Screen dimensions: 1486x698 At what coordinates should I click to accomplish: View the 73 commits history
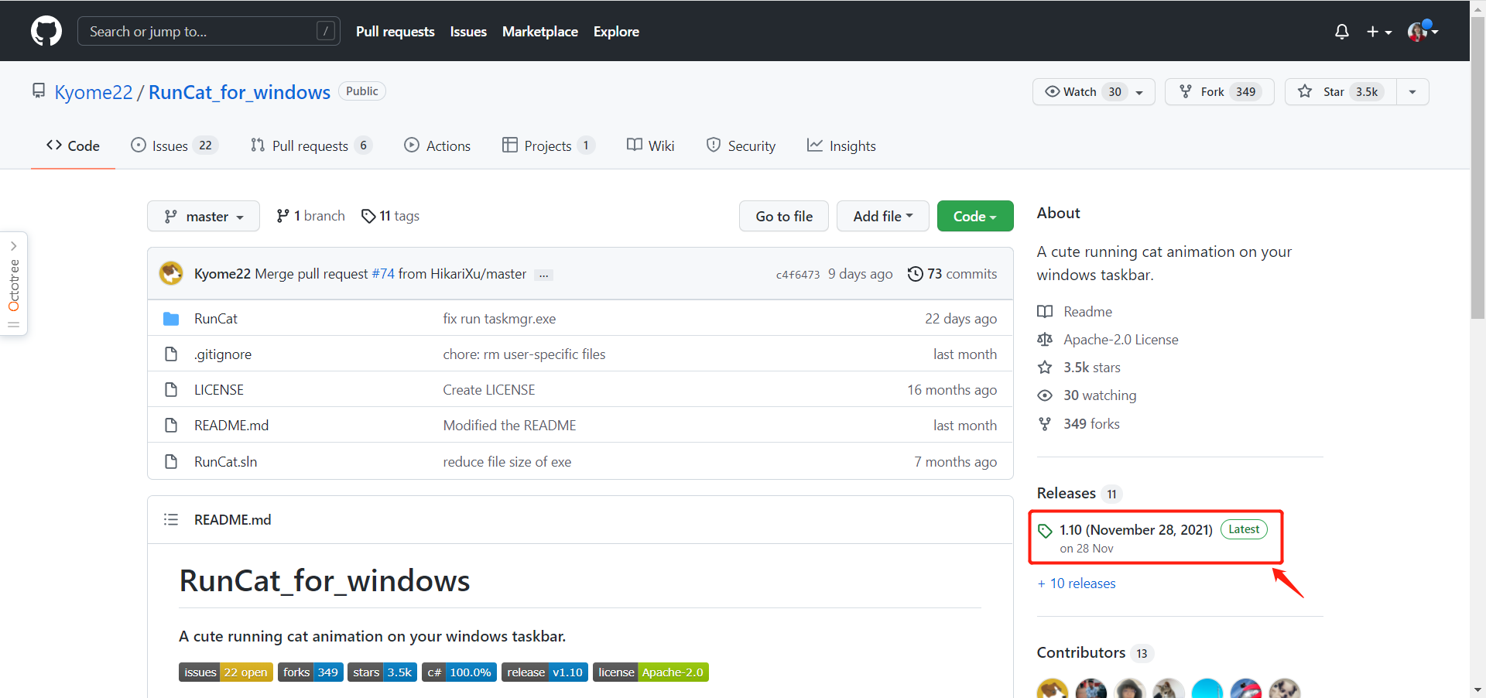(952, 274)
